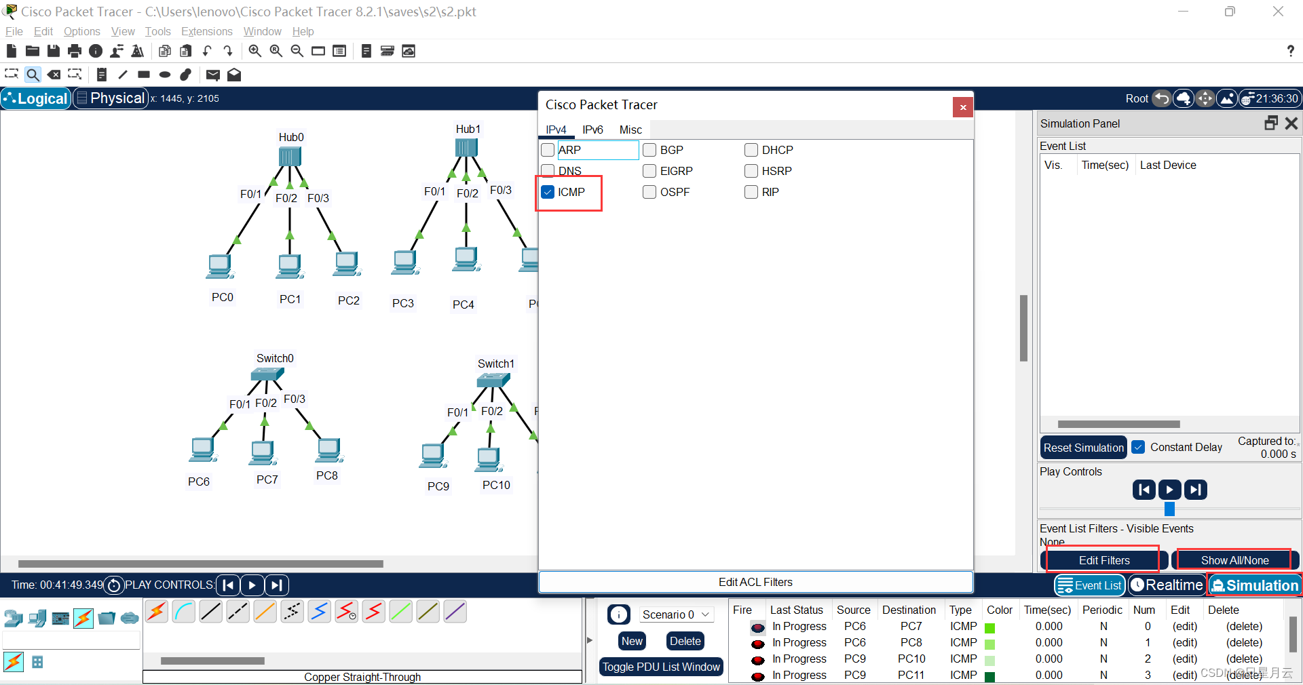Enable the HSRP filter checkbox

[751, 171]
